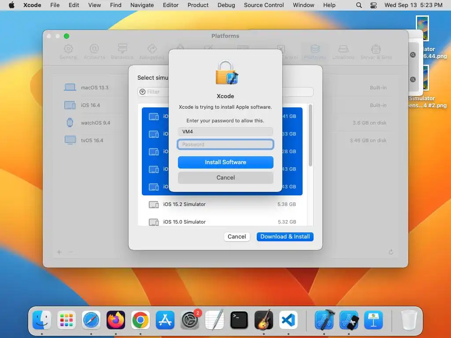The height and width of the screenshot is (338, 451).
Task: Open the Help menu
Action: point(329,5)
